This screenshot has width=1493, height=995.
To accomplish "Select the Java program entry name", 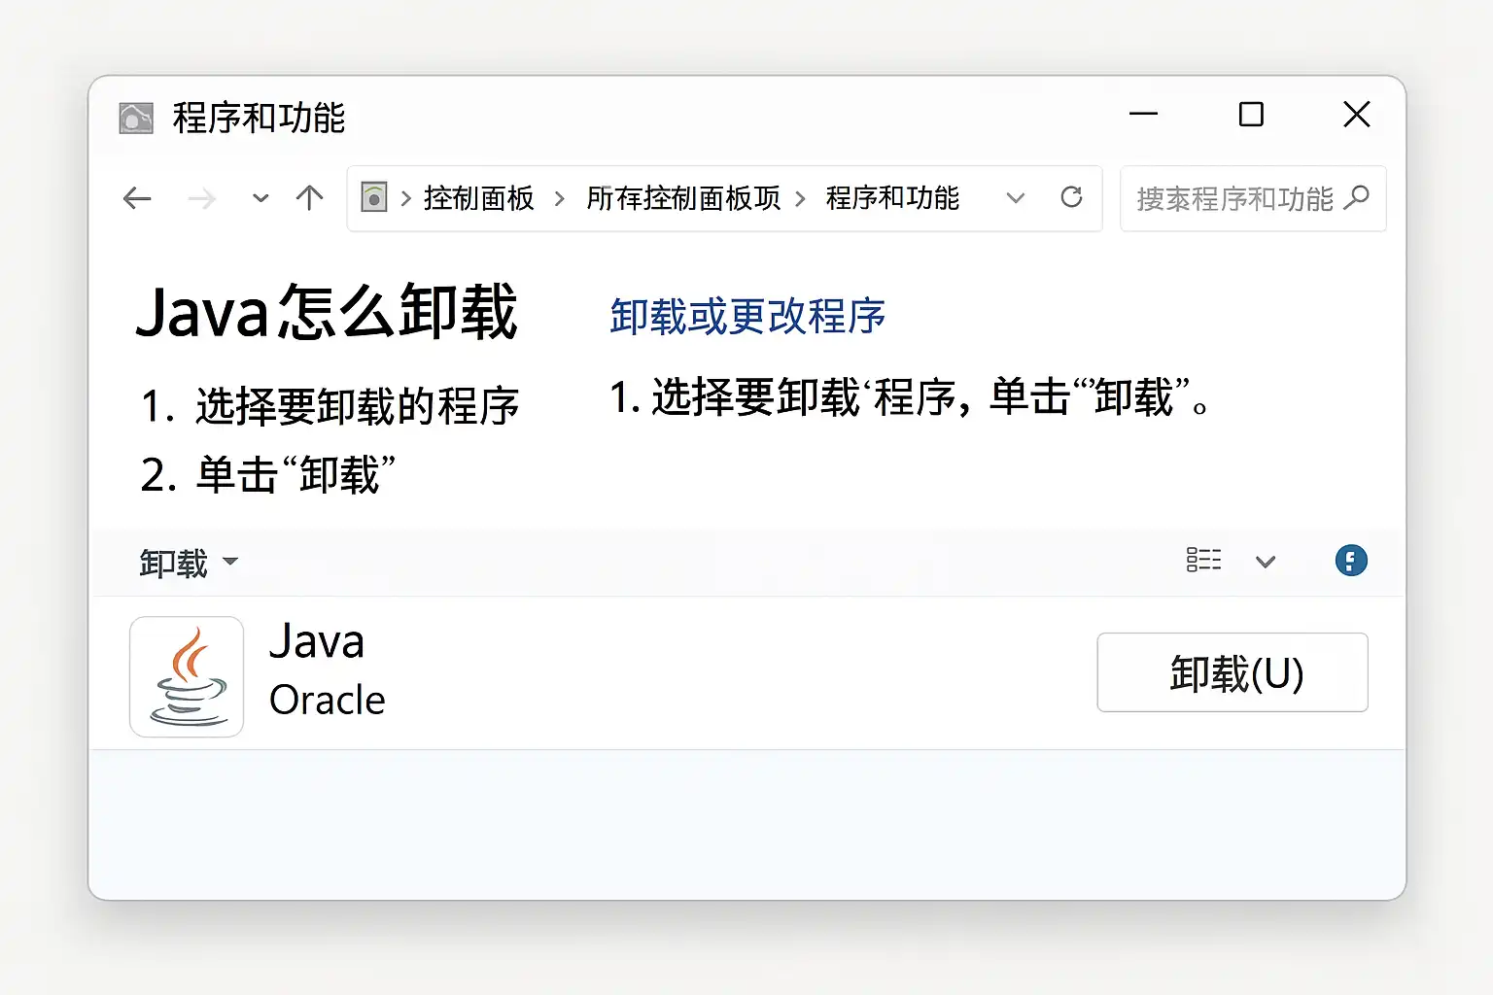I will click(317, 641).
